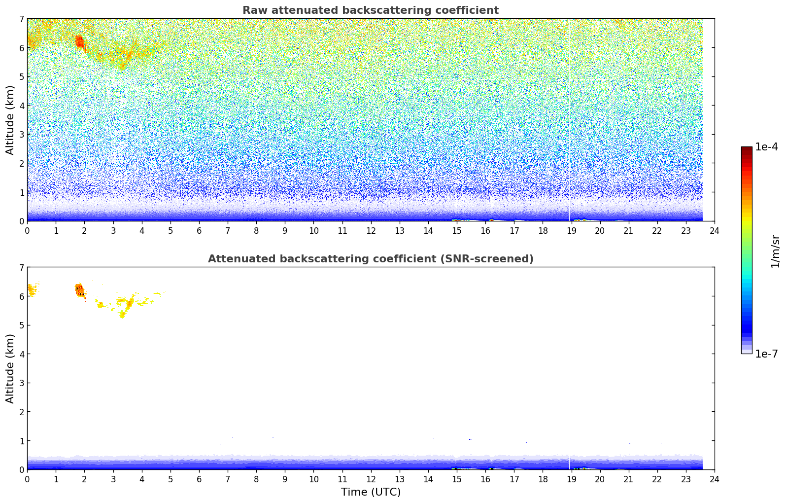Select the top plot's "Altitude (km)" label

coord(10,120)
